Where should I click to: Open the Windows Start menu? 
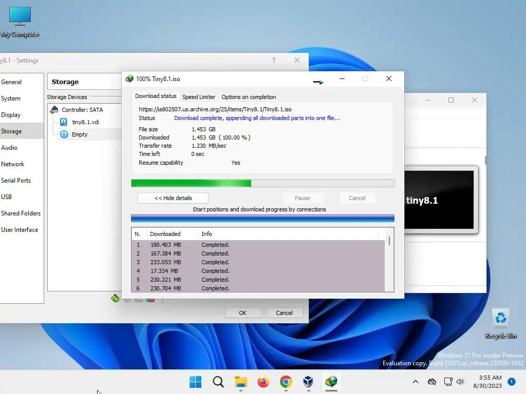pyautogui.click(x=195, y=382)
